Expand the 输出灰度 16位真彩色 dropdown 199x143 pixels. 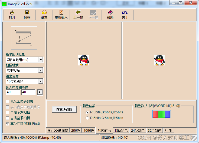pyautogui.click(x=41, y=81)
